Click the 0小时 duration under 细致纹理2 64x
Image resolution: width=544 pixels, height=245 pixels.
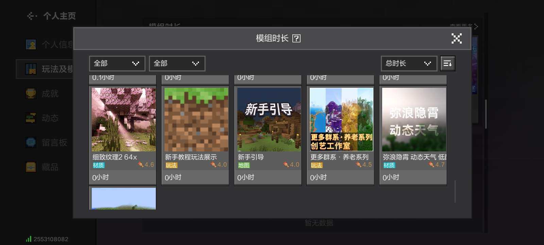point(101,177)
